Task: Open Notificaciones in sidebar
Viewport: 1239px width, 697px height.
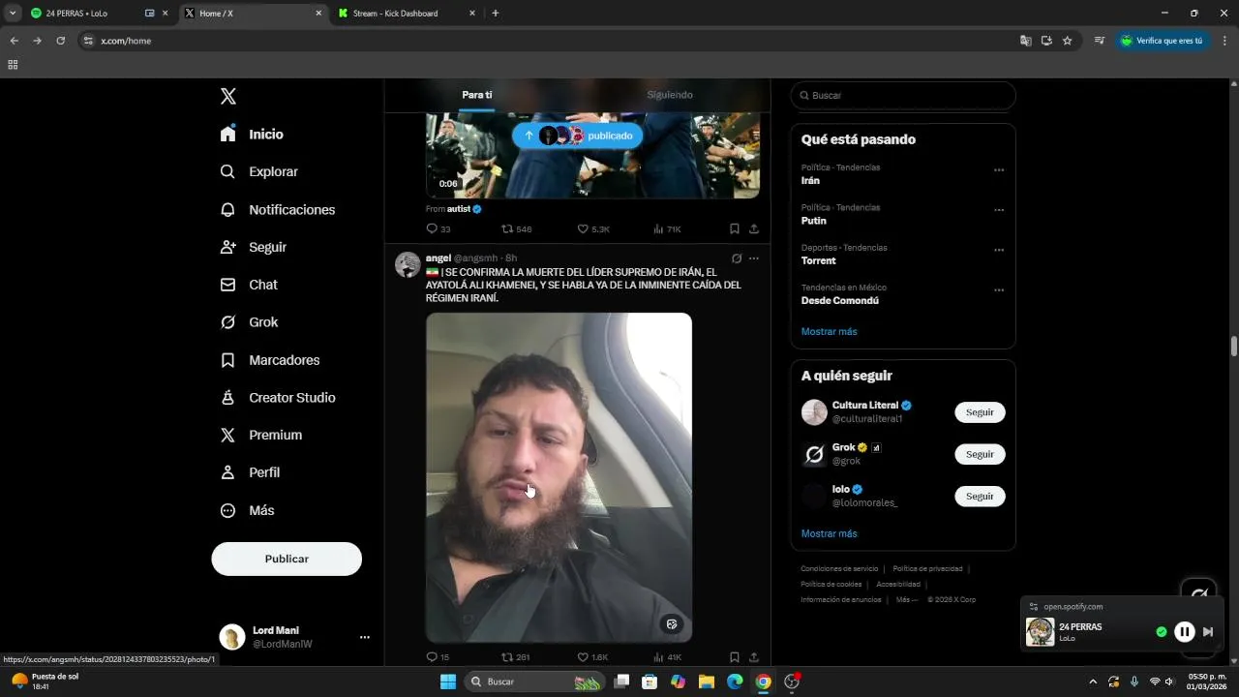Action: [277, 209]
